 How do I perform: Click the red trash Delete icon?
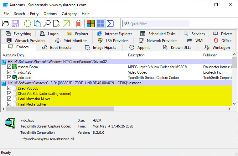(x=79, y=23)
